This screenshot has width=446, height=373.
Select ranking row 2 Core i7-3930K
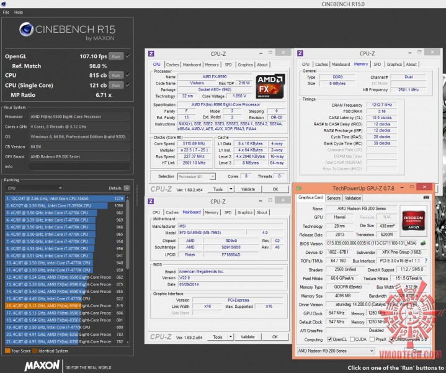coord(65,205)
